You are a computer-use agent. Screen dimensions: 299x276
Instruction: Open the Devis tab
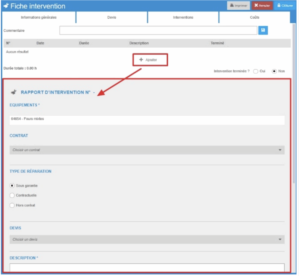click(112, 17)
